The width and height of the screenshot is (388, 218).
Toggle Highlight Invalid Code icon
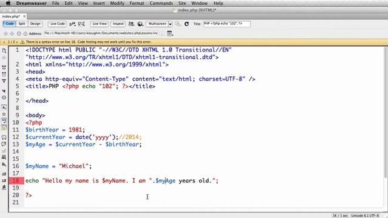point(4,114)
